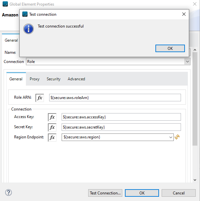The width and height of the screenshot is (200, 201).
Task: Click the 'Secret Key:' label
Action: click(23, 127)
